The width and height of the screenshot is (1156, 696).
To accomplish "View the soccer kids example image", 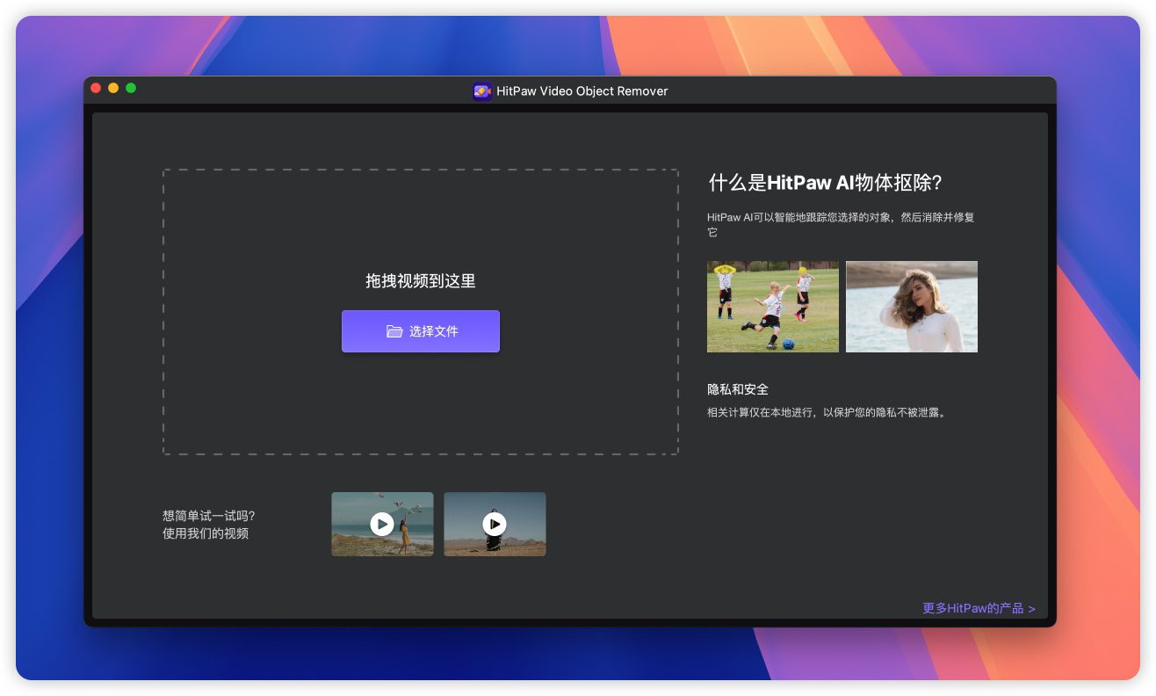I will click(x=773, y=307).
